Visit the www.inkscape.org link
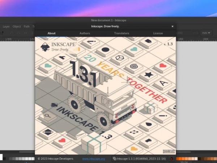 (93, 159)
